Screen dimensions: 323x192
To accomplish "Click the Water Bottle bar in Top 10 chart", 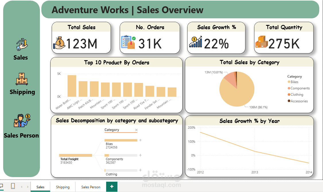I will point(72,86).
